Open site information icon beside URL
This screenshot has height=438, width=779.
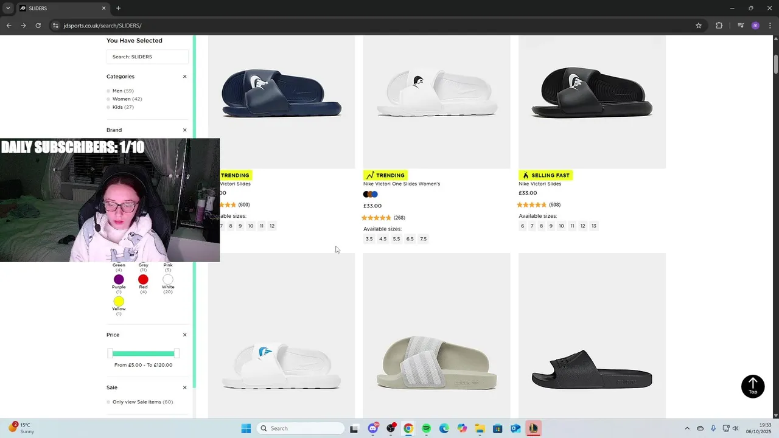[x=55, y=26]
